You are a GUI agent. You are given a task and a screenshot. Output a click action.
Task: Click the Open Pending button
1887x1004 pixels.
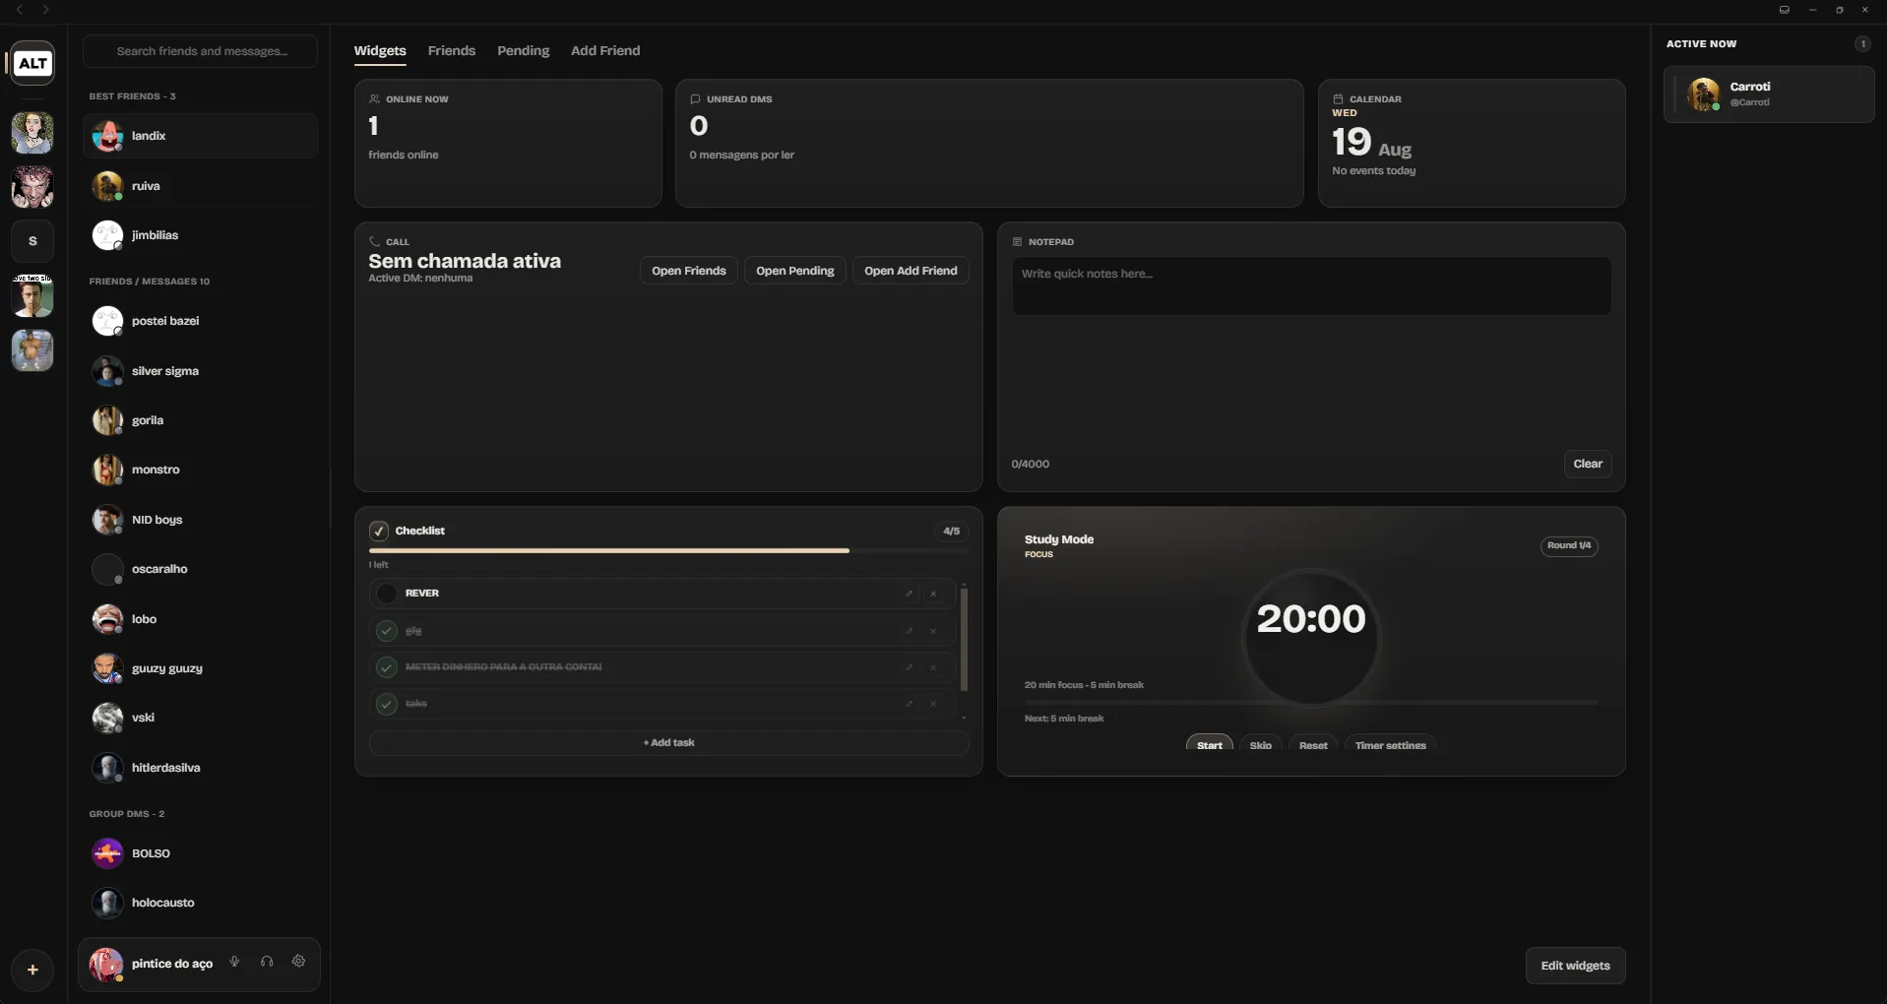tap(795, 271)
